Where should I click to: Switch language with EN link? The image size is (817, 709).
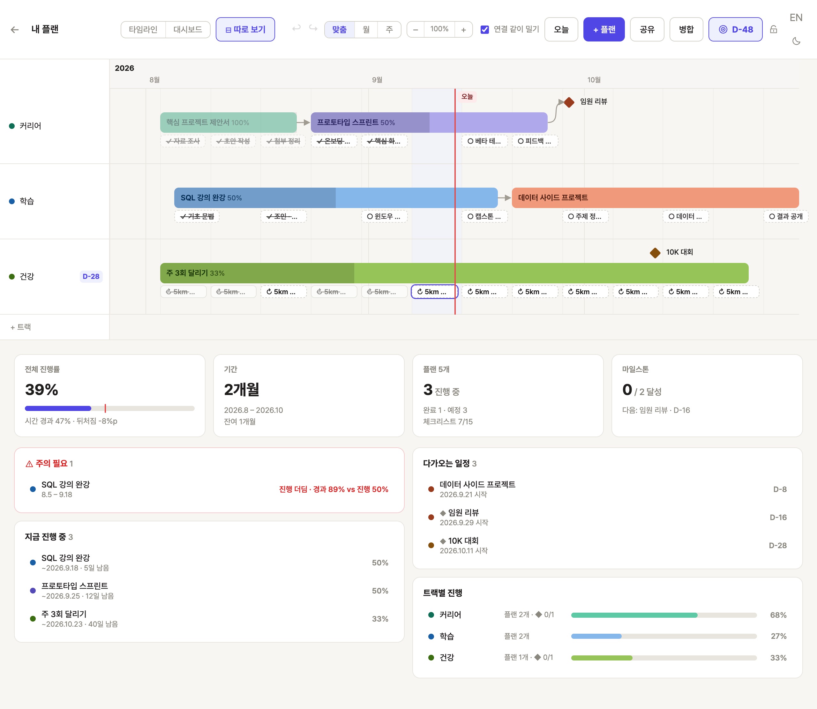796,18
